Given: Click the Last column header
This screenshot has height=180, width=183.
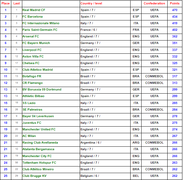Looking at the screenshot, I should 16,3.
